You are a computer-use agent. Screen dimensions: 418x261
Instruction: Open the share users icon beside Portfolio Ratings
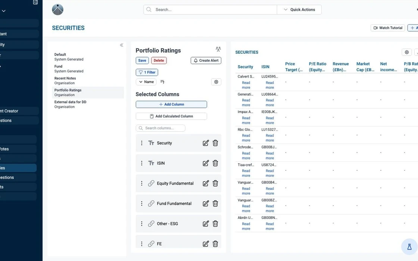[x=218, y=49]
